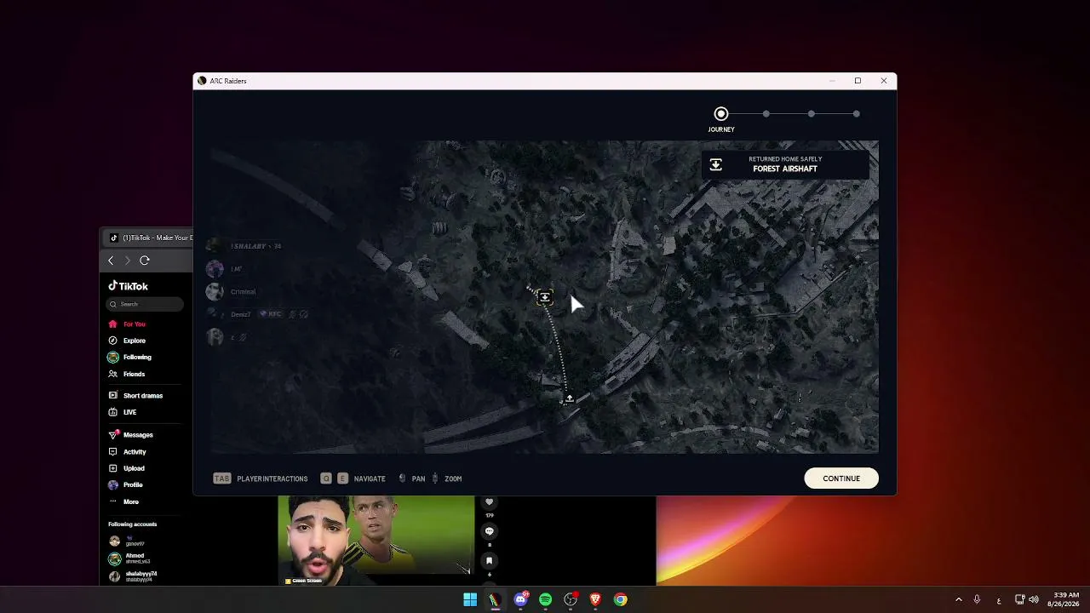Click the microphone icon in the system tray
This screenshot has width=1090, height=613.
pyautogui.click(x=977, y=599)
